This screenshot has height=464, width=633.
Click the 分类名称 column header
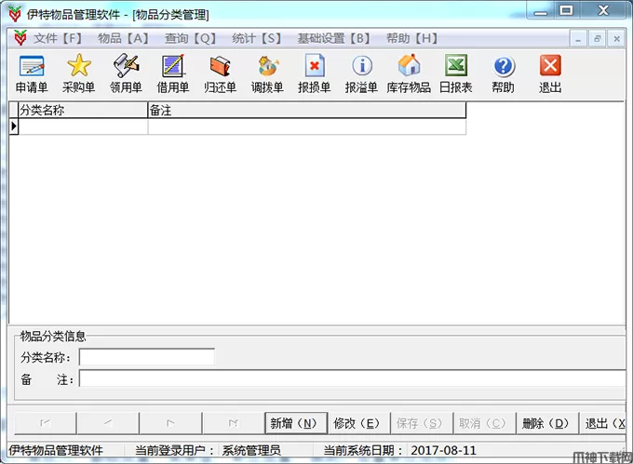83,110
